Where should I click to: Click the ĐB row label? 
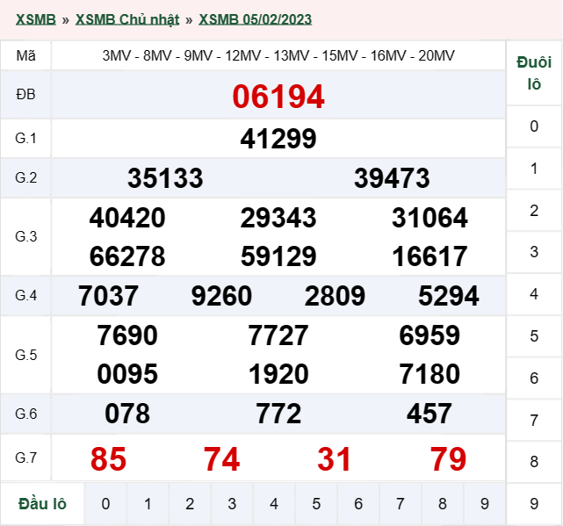(x=25, y=95)
